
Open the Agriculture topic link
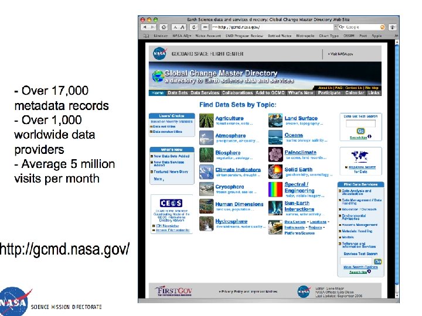pyautogui.click(x=229, y=118)
